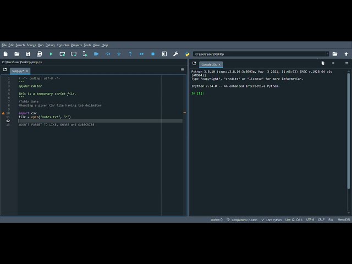The height and width of the screenshot is (264, 352).
Task: Expand the working directory dropdown arrow
Action: (327, 54)
